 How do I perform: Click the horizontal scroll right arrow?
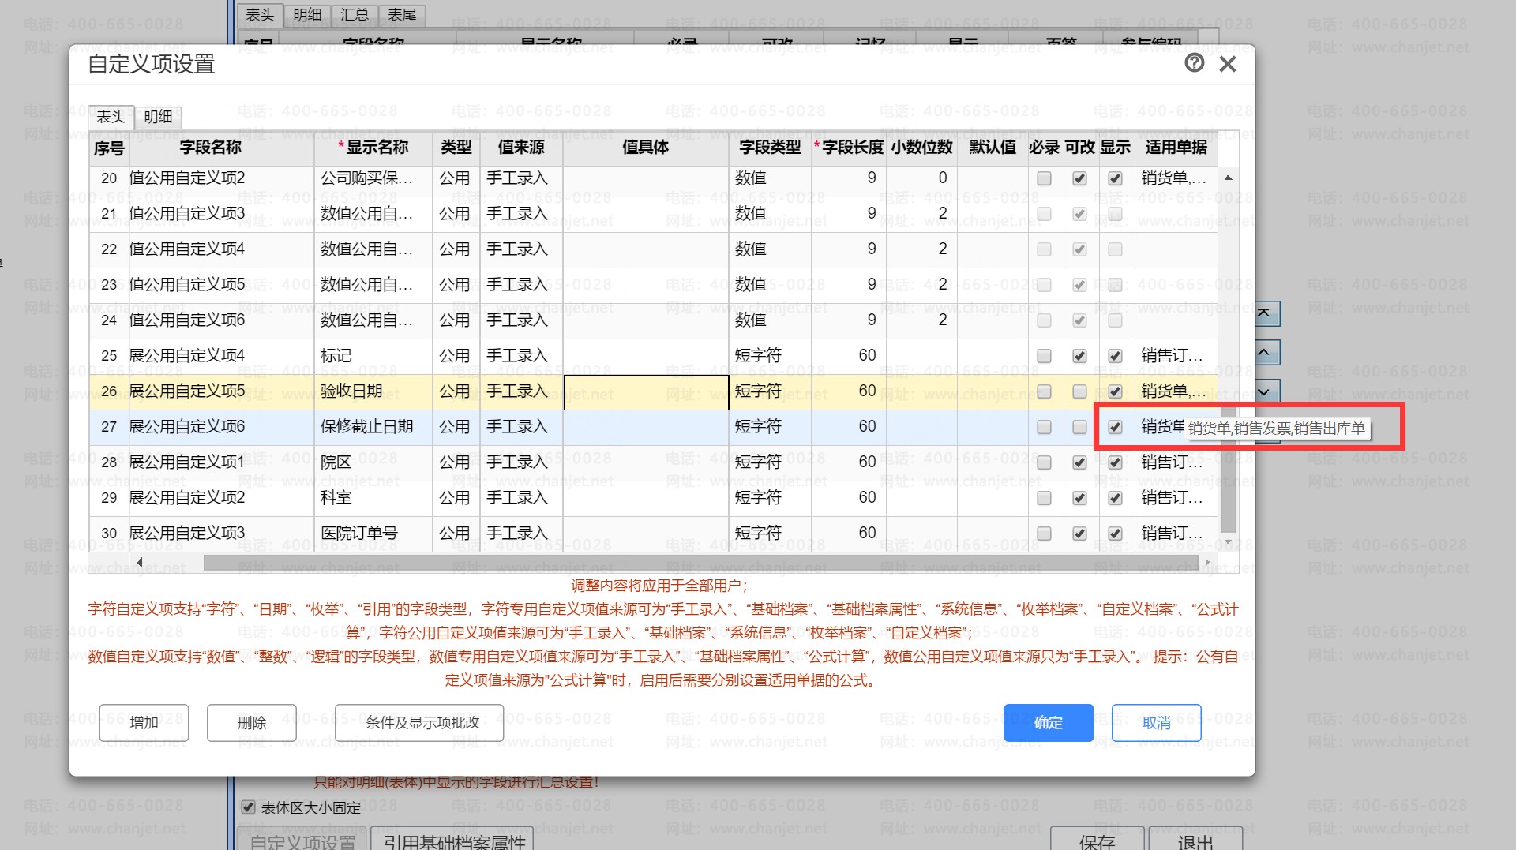tap(1206, 563)
